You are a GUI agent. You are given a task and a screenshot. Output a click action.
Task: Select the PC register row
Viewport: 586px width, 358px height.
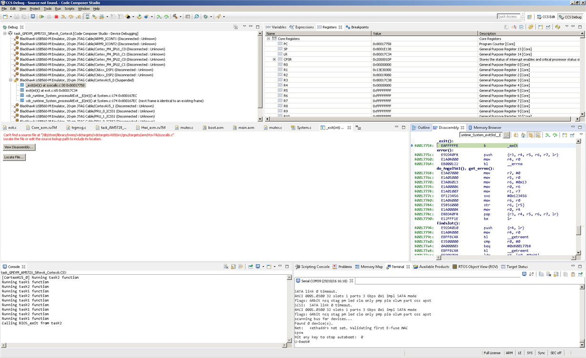[423, 44]
